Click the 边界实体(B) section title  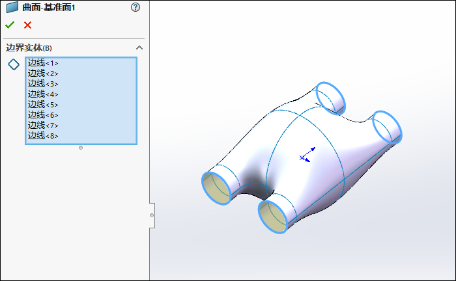(29, 47)
